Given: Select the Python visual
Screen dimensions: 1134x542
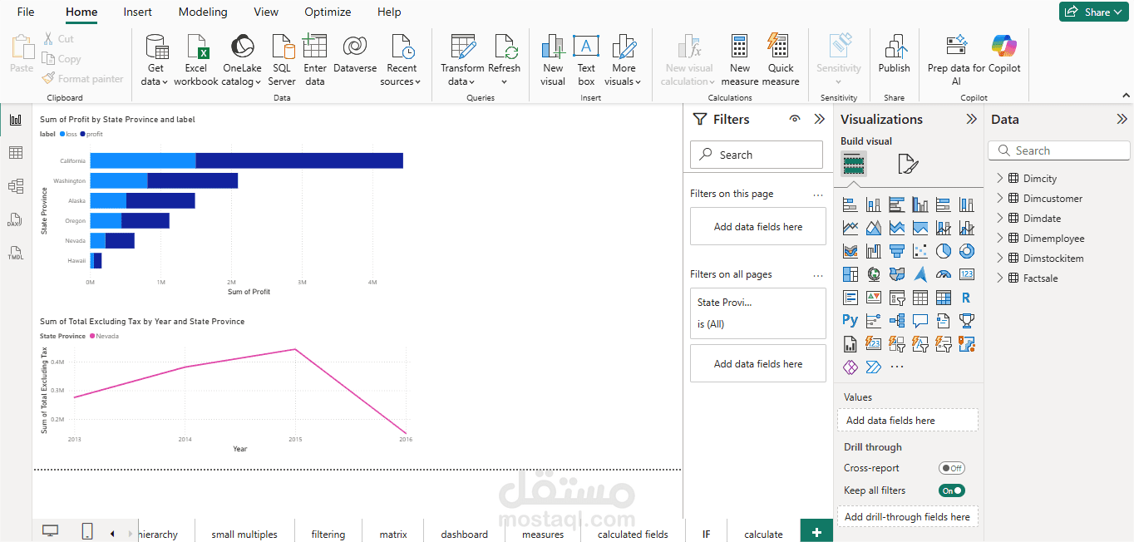Looking at the screenshot, I should click(850, 320).
